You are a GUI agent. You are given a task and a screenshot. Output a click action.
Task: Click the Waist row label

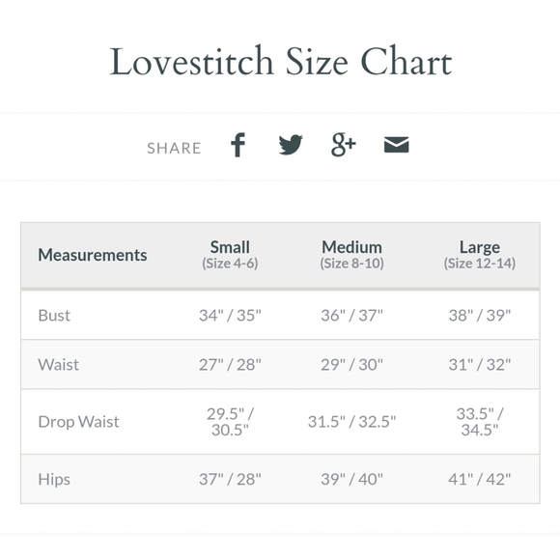point(59,365)
